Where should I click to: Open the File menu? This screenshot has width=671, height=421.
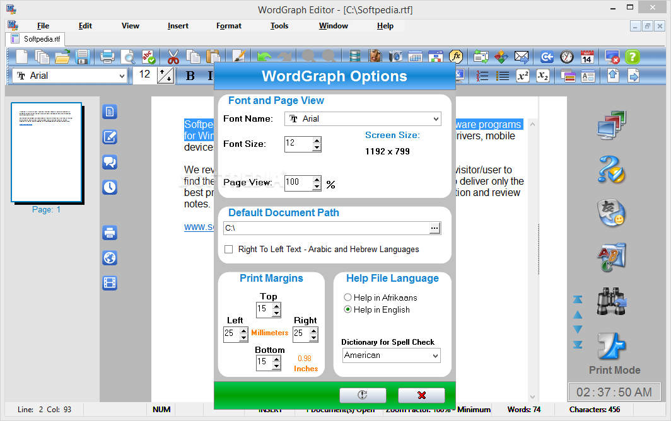(x=43, y=26)
